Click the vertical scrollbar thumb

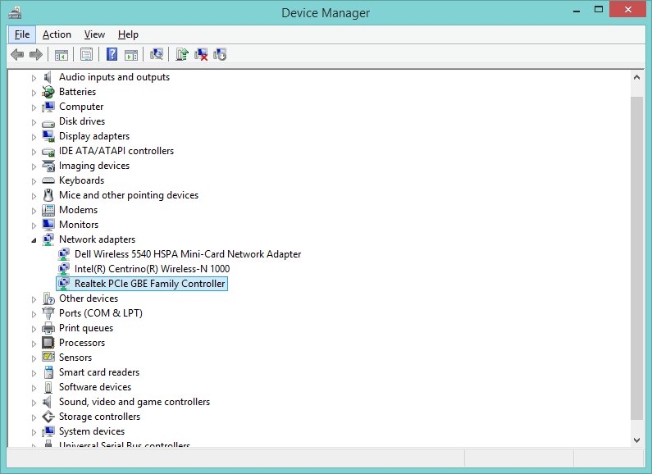[x=636, y=258]
